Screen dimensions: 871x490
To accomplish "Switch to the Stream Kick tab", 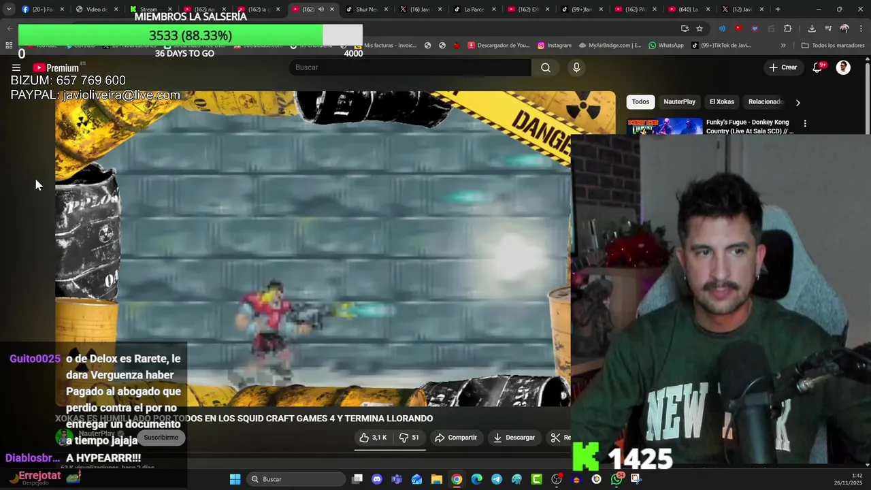I will point(148,10).
